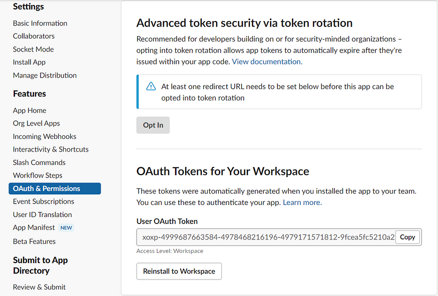This screenshot has height=296, width=438.
Task: Open Event Subscriptions
Action: pyautogui.click(x=43, y=201)
